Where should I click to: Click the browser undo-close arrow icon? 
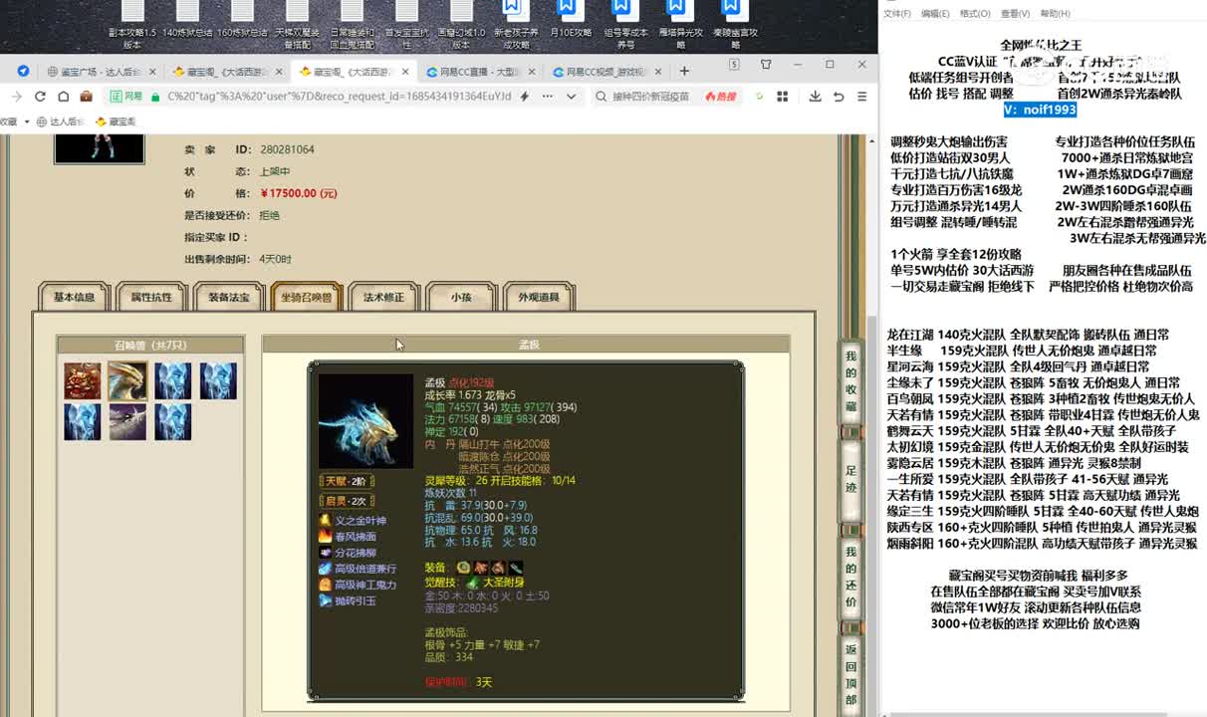coord(839,97)
